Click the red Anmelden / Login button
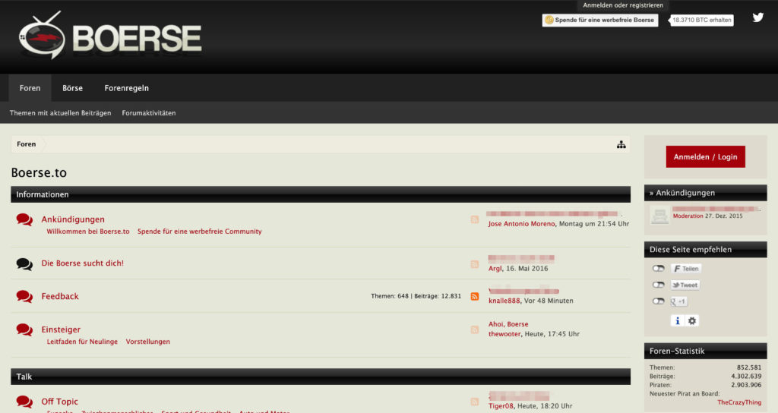The height and width of the screenshot is (413, 778). pyautogui.click(x=705, y=156)
